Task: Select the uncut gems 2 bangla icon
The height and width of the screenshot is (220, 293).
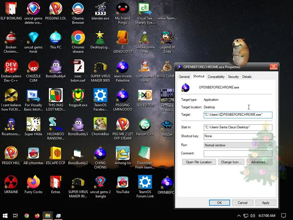Action: [100, 186]
